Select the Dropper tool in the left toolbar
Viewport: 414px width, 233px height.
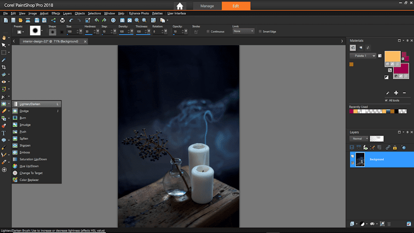[x=4, y=60]
